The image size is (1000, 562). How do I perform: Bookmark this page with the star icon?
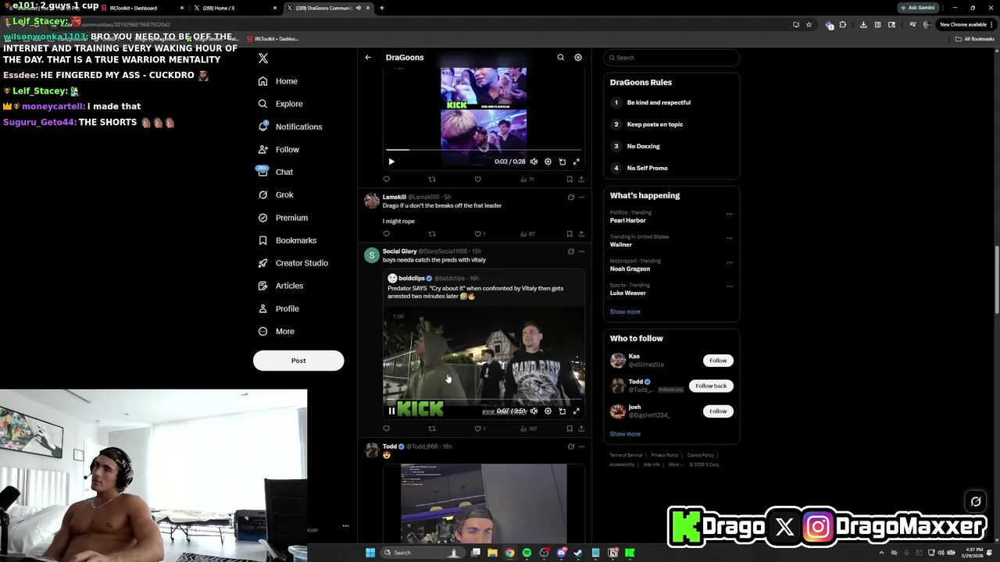pyautogui.click(x=809, y=25)
